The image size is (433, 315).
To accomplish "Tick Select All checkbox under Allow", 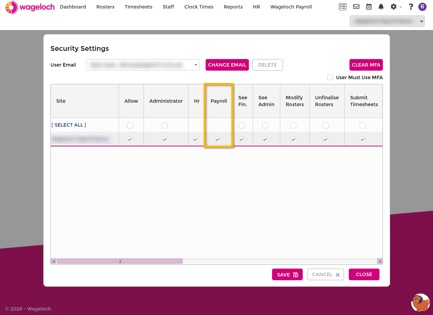I will point(130,125).
